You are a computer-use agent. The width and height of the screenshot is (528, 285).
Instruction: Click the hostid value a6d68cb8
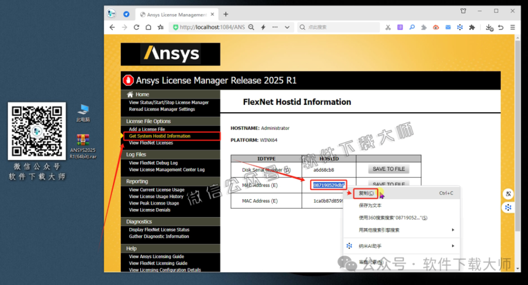click(x=324, y=170)
